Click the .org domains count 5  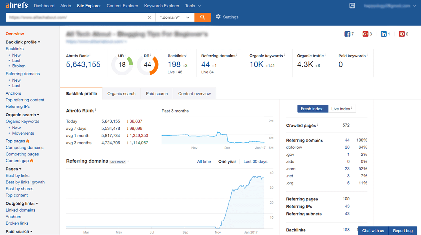(348, 183)
